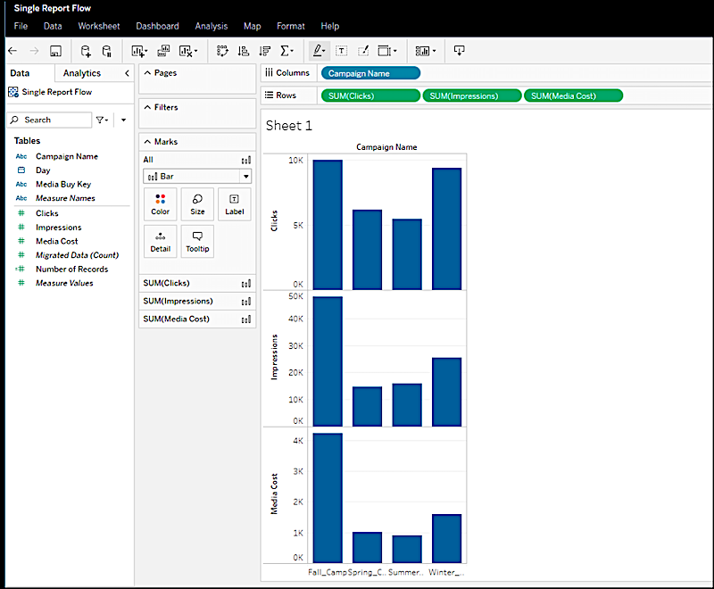The height and width of the screenshot is (589, 714).
Task: Select the Measure Names field
Action: point(65,198)
